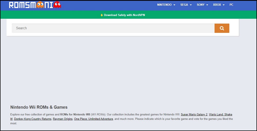The height and width of the screenshot is (131, 257).
Task: Open the Rayman Origins link
Action: [x=63, y=119]
